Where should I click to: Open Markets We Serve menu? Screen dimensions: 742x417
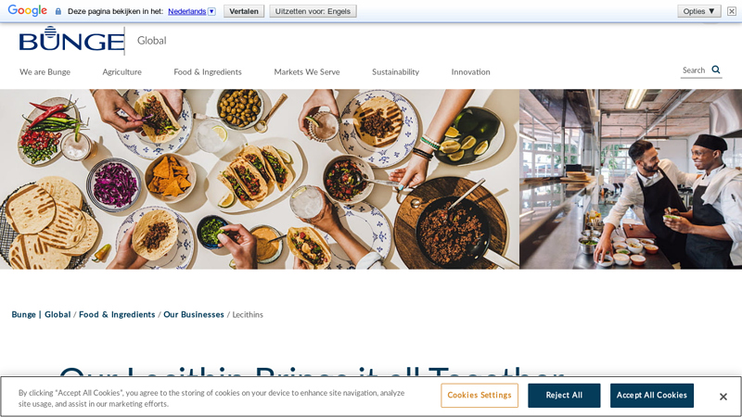click(307, 72)
